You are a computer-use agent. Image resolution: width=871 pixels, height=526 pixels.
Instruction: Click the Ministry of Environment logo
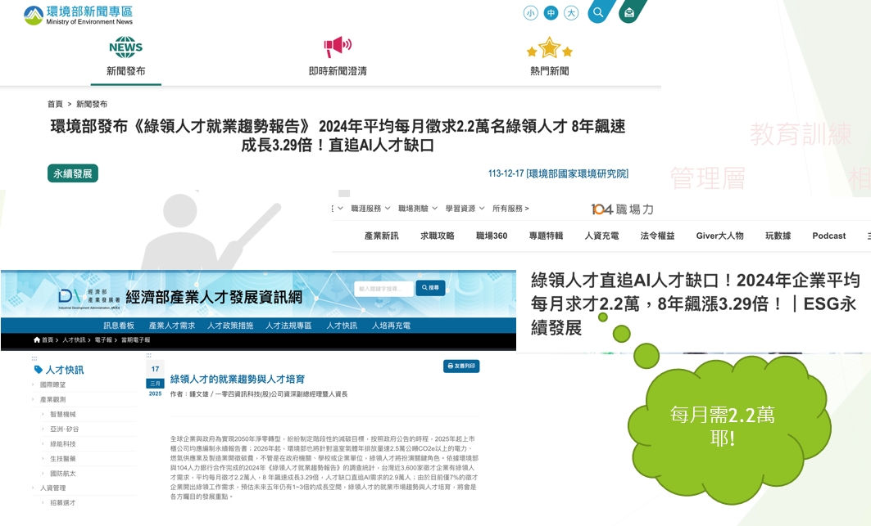click(78, 15)
